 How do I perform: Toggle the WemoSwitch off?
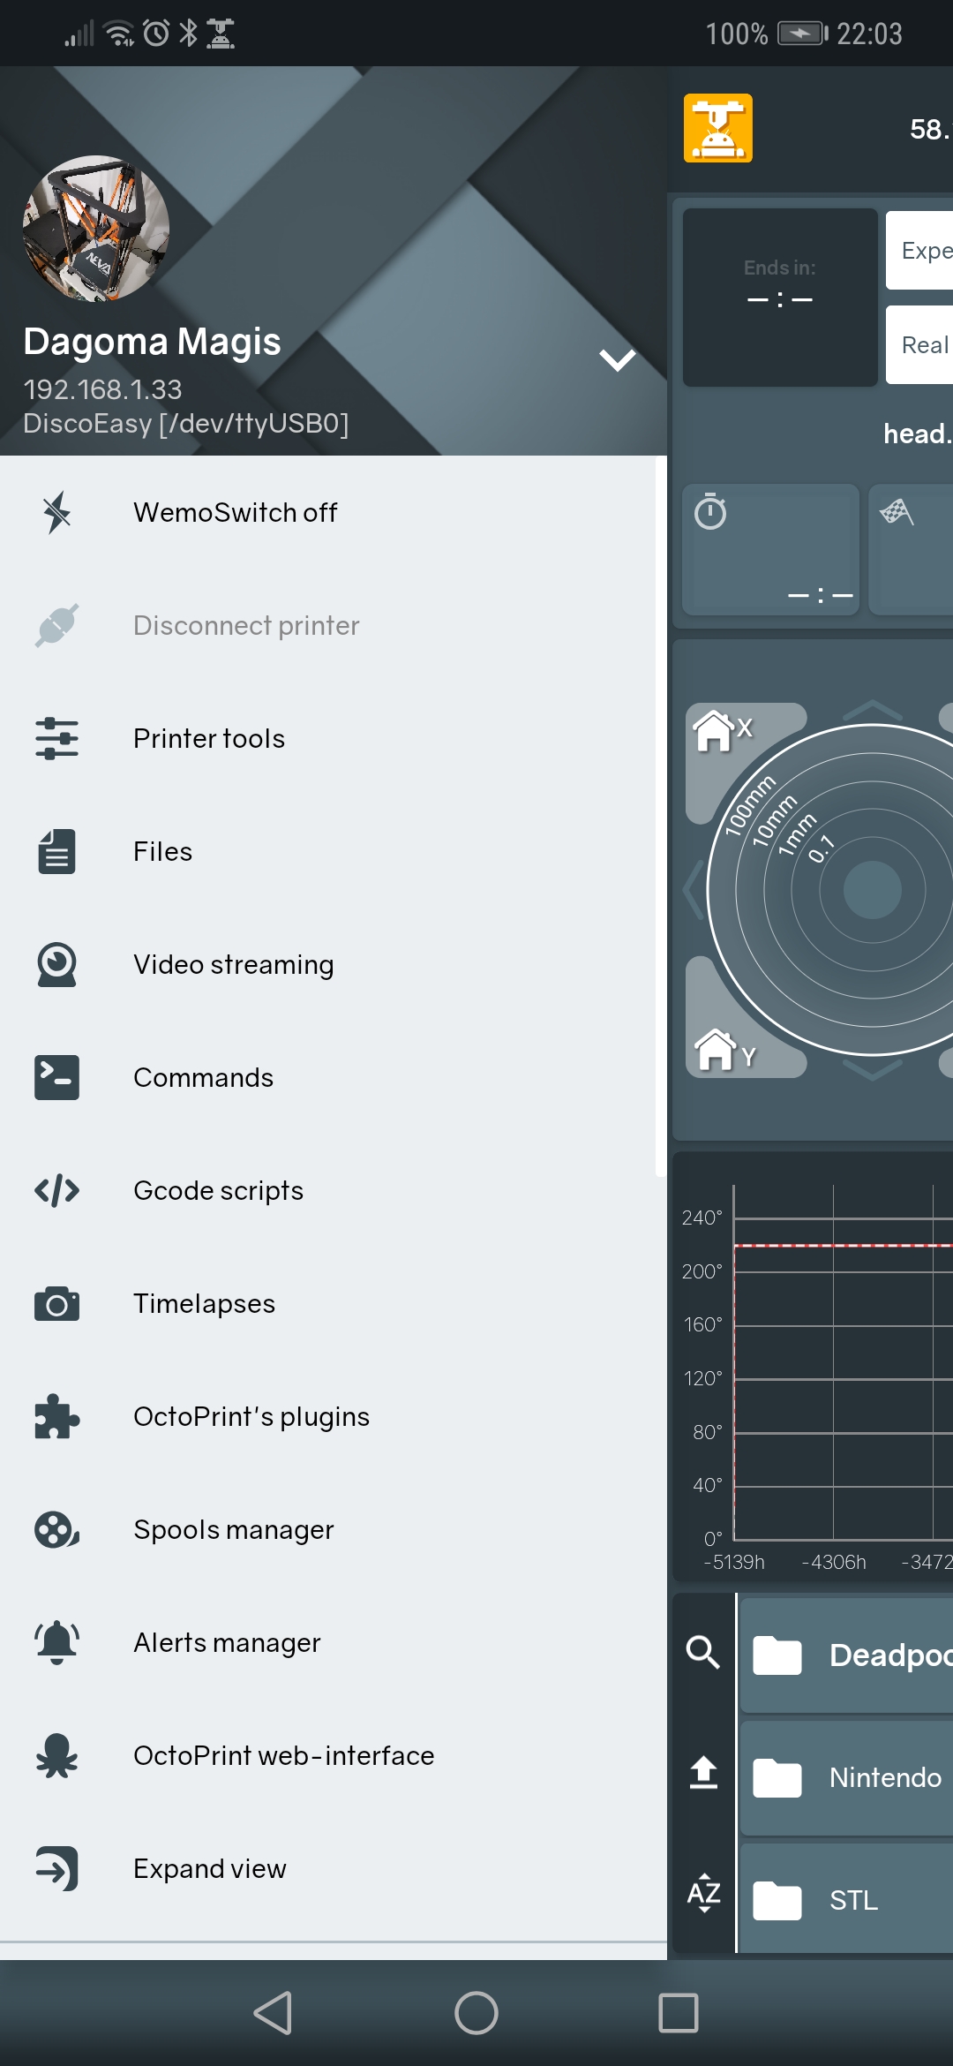pyautogui.click(x=235, y=513)
